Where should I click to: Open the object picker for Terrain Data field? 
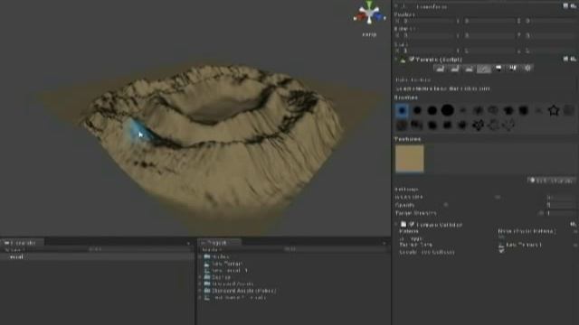[x=575, y=245]
